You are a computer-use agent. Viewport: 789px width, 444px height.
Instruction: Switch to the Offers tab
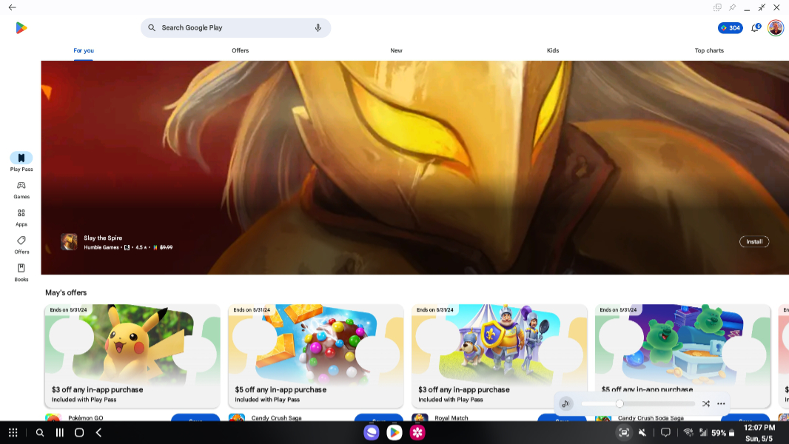pyautogui.click(x=240, y=50)
